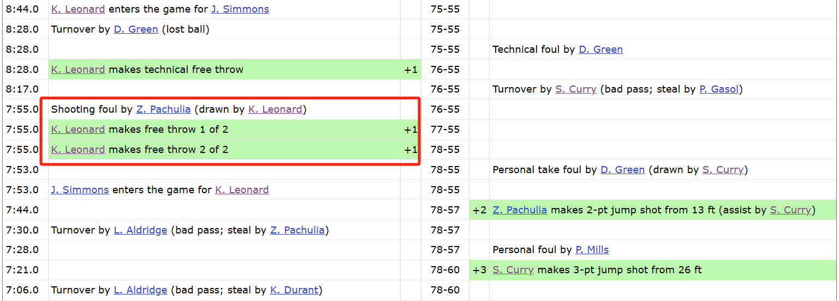
Task: Open P. Gasol link in the steal text
Action: pyautogui.click(x=719, y=89)
